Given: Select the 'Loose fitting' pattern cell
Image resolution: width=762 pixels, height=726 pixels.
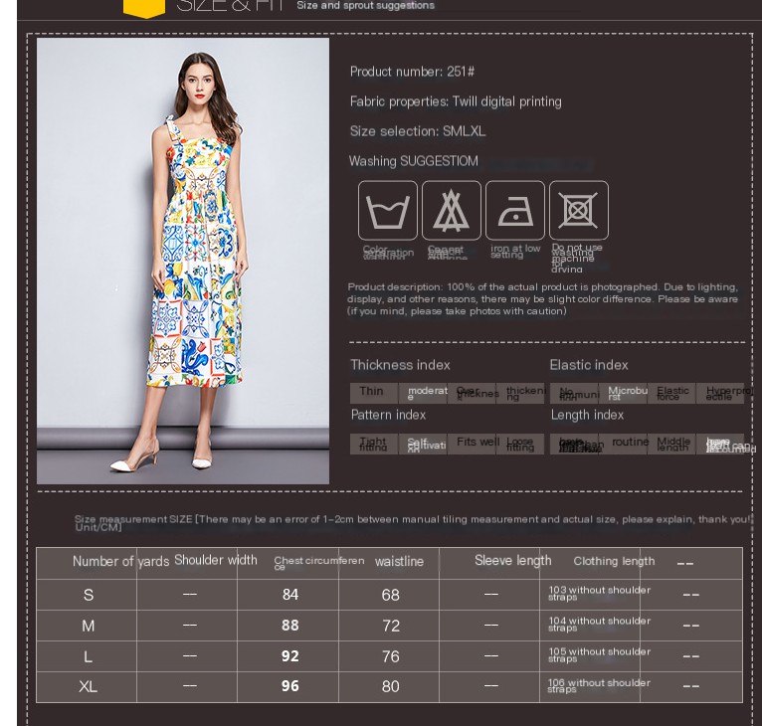Looking at the screenshot, I should pos(520,444).
